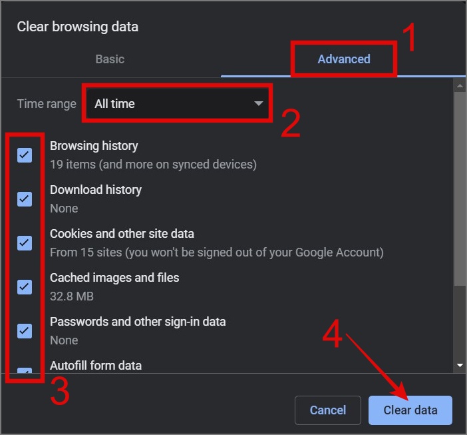Image resolution: width=467 pixels, height=435 pixels.
Task: Uncheck the Browsing history checkbox
Action: [x=25, y=155]
